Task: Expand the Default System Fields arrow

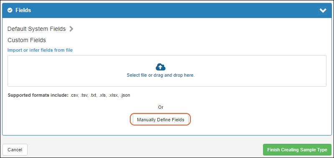Action: (71, 29)
